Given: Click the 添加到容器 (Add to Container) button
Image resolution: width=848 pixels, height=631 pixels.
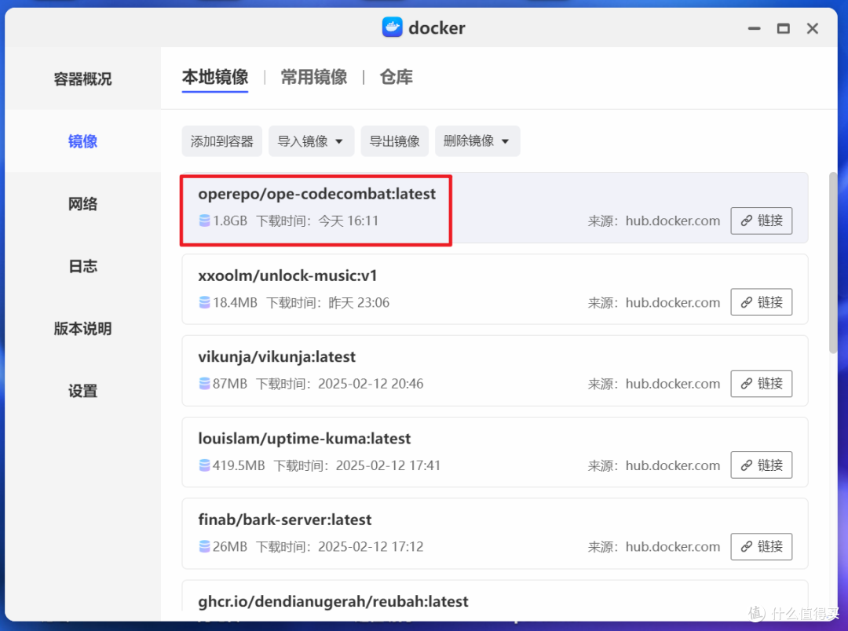Looking at the screenshot, I should tap(222, 141).
